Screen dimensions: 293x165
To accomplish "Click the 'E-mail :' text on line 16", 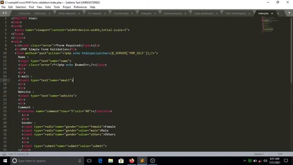I will (x=25, y=77).
